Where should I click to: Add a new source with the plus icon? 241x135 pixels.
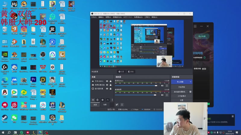coord(93,100)
